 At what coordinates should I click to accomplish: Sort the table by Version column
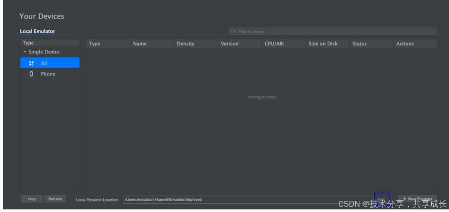229,44
